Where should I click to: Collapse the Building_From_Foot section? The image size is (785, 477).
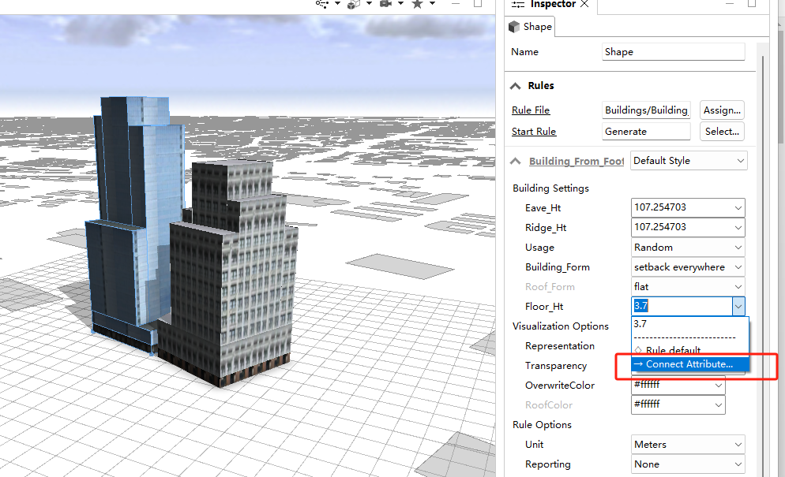point(516,160)
